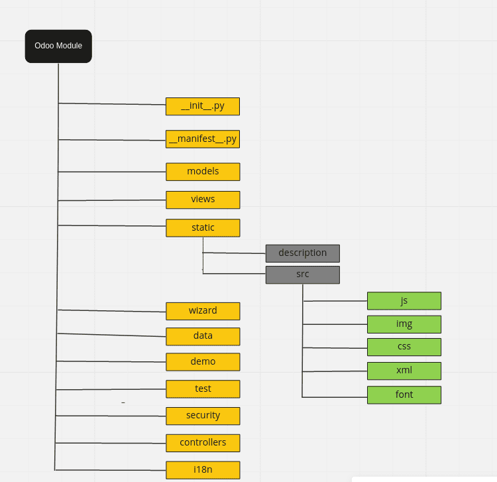Viewport: 497px width, 482px height.
Task: Select the green css box
Action: [404, 347]
